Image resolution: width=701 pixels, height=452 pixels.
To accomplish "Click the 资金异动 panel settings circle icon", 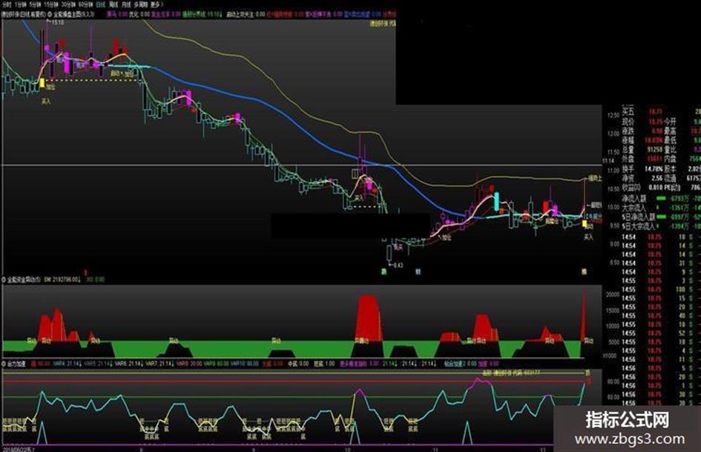I will click(x=4, y=279).
